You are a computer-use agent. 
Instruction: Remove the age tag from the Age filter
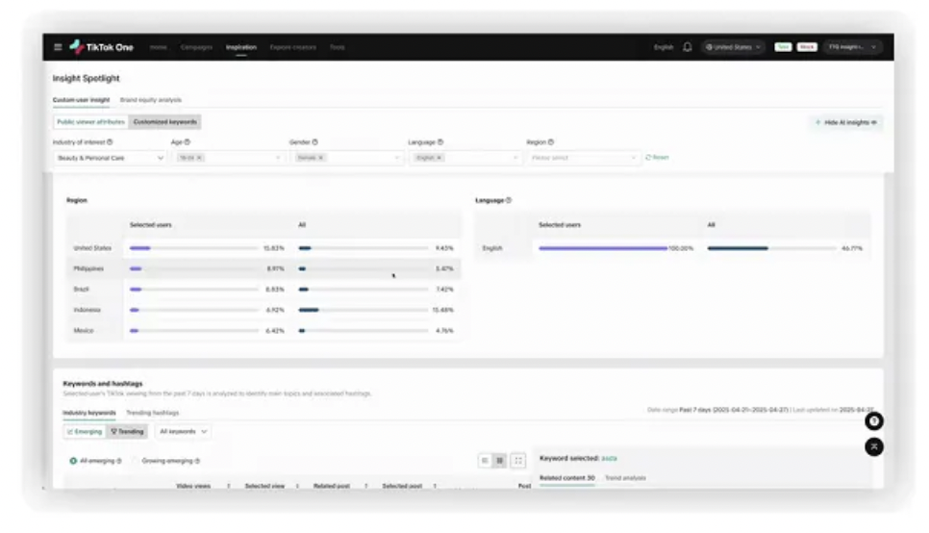point(200,158)
